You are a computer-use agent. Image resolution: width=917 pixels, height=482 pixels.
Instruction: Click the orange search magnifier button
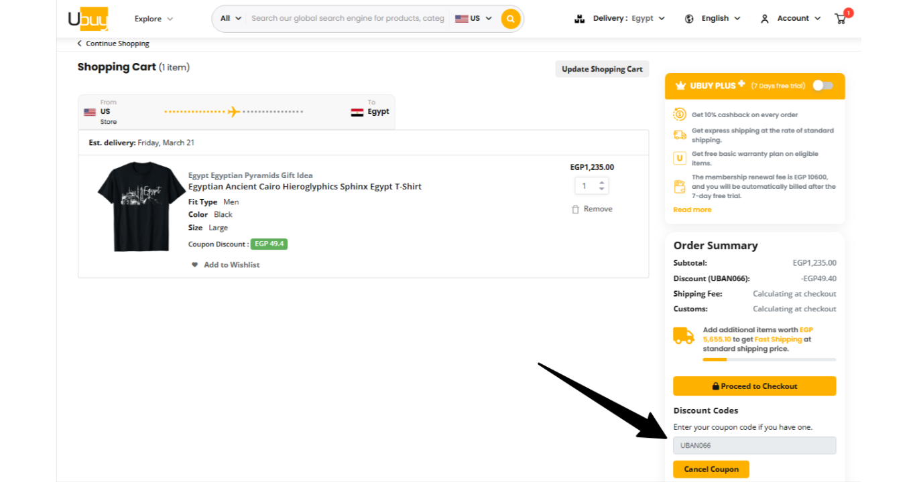511,19
